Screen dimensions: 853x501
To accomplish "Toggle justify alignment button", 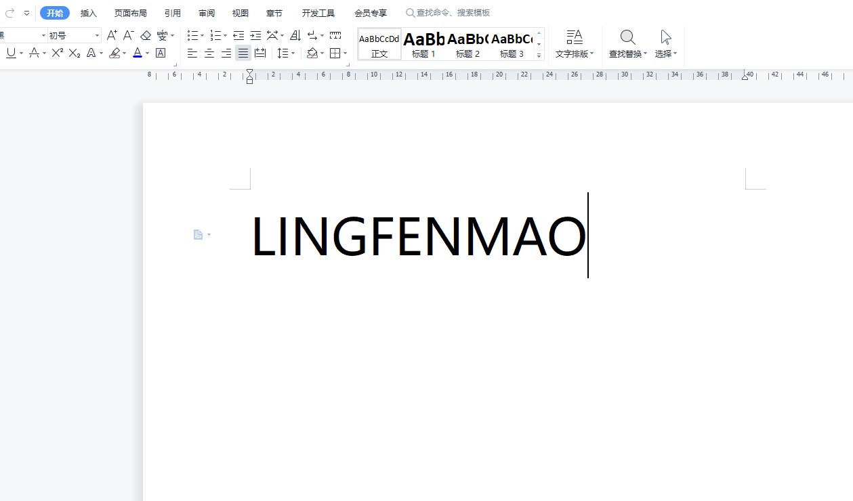I will click(243, 53).
